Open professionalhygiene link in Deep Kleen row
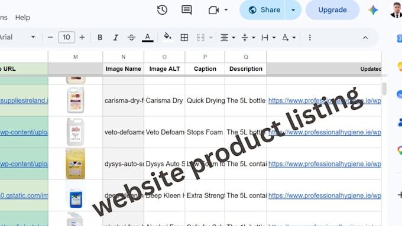Viewport: 402px width, 226px height. (325, 195)
